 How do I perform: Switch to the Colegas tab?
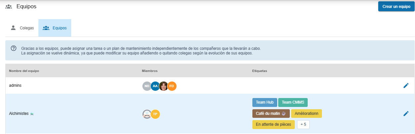(22, 28)
